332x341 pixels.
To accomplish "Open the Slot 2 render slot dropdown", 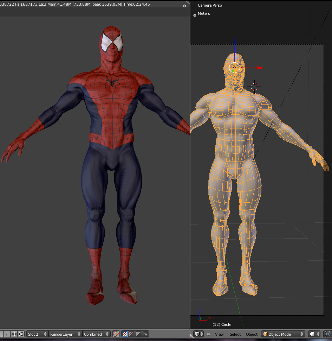I will tap(37, 334).
